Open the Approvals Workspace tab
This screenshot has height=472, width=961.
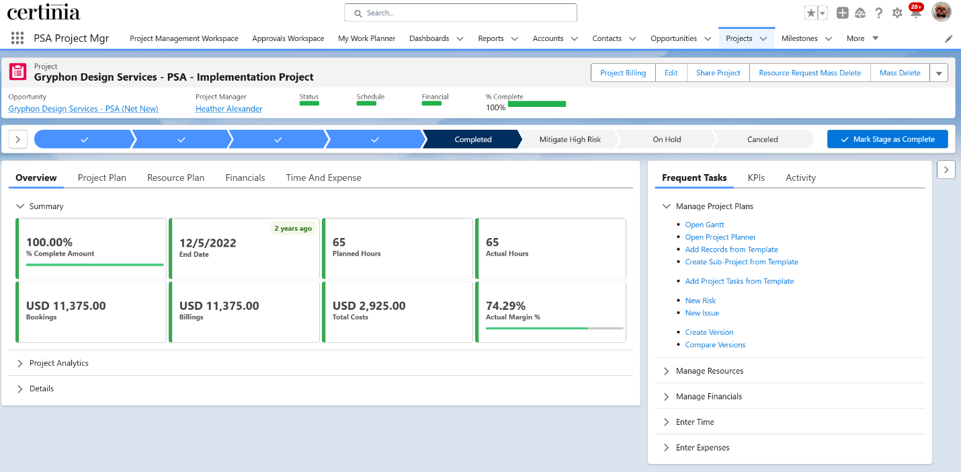(288, 38)
